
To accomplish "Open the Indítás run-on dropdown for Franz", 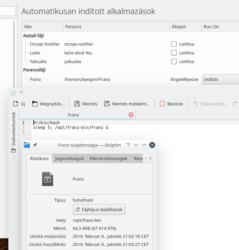I will tap(221, 79).
